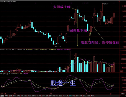Select the TRIX indicator tab
The image size is (126, 97).
[29, 96]
